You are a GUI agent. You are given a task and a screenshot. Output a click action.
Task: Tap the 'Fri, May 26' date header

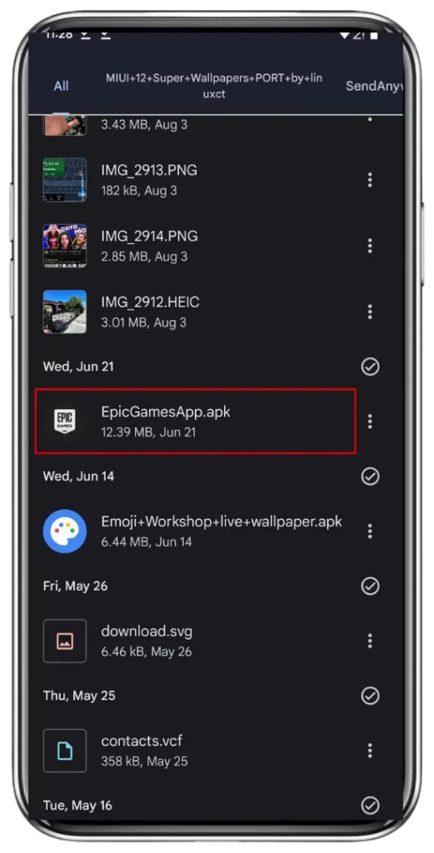75,586
